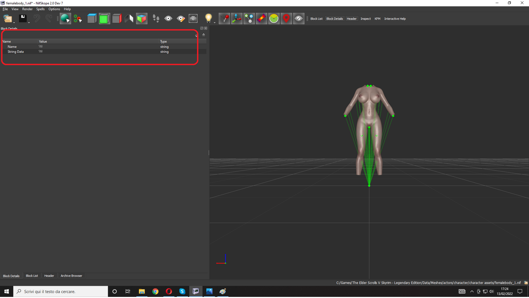Click the Name column header

pyautogui.click(x=19, y=41)
